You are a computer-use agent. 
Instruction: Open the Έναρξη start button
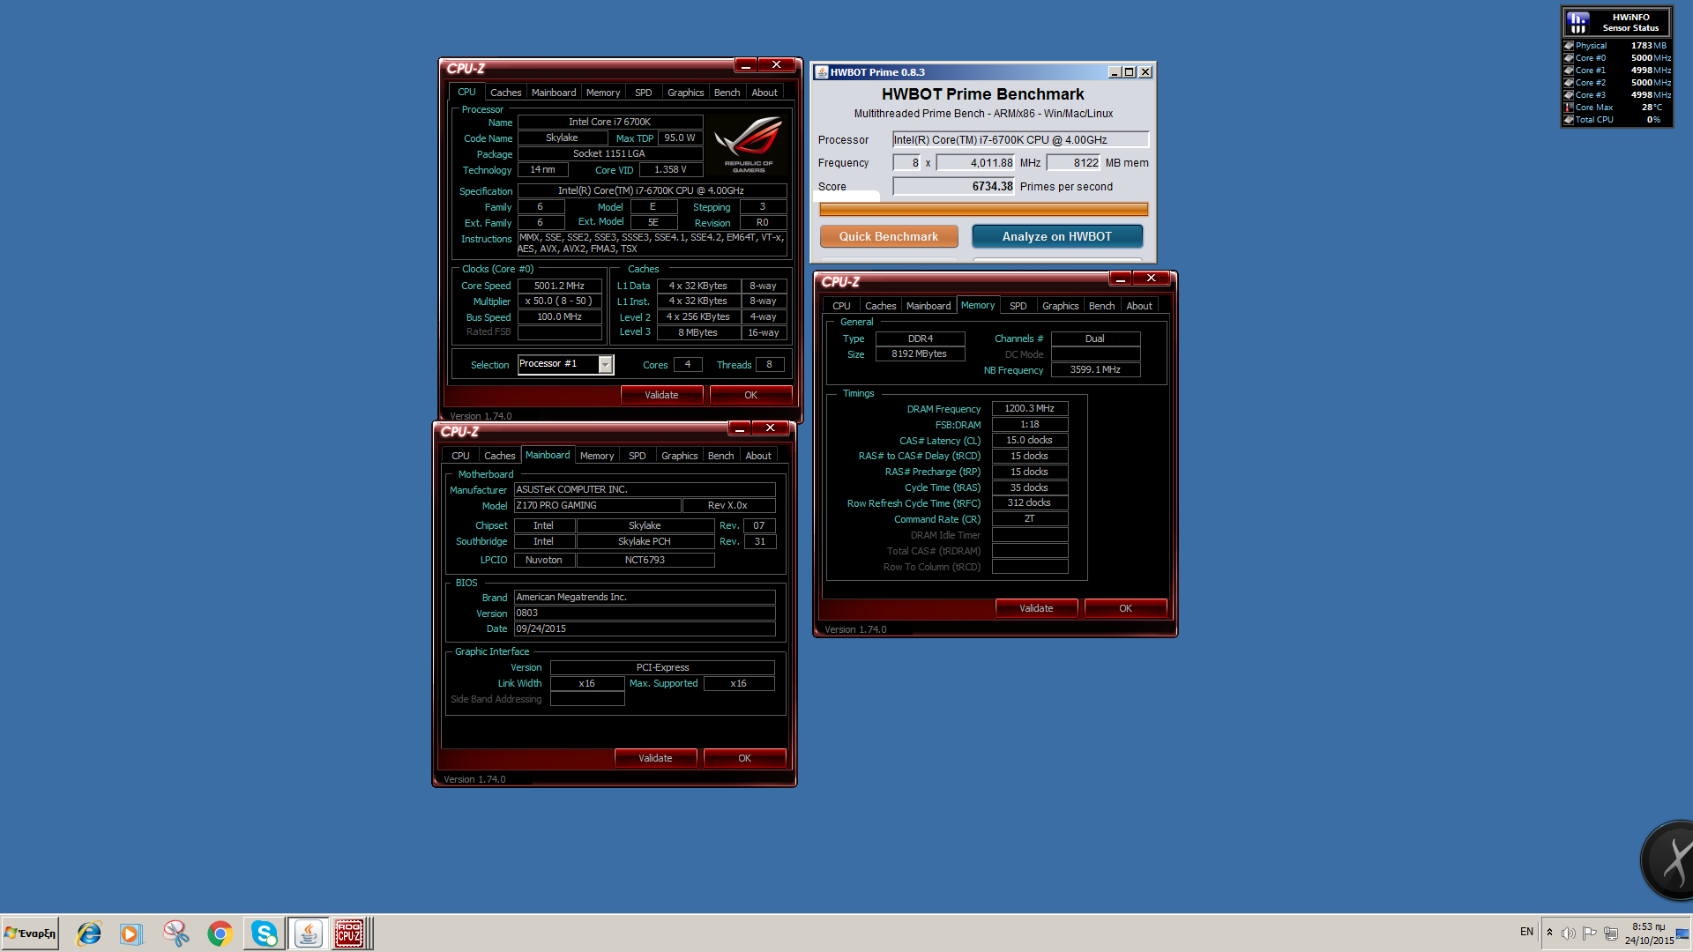(31, 933)
